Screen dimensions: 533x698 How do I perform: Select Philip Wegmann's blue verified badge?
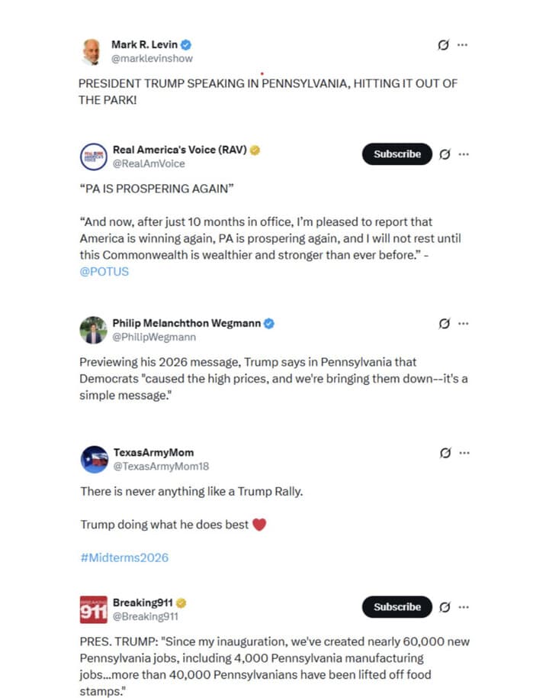pos(268,323)
